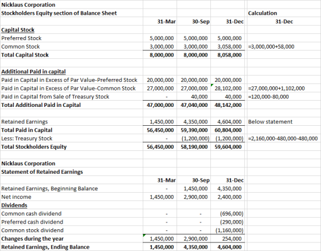Select the 'Retained Earnings' row label

pos(24,122)
